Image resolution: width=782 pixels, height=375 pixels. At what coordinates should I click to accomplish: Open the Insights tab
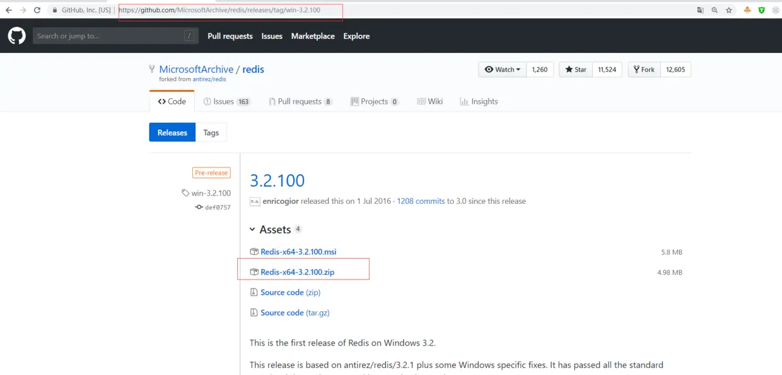479,101
